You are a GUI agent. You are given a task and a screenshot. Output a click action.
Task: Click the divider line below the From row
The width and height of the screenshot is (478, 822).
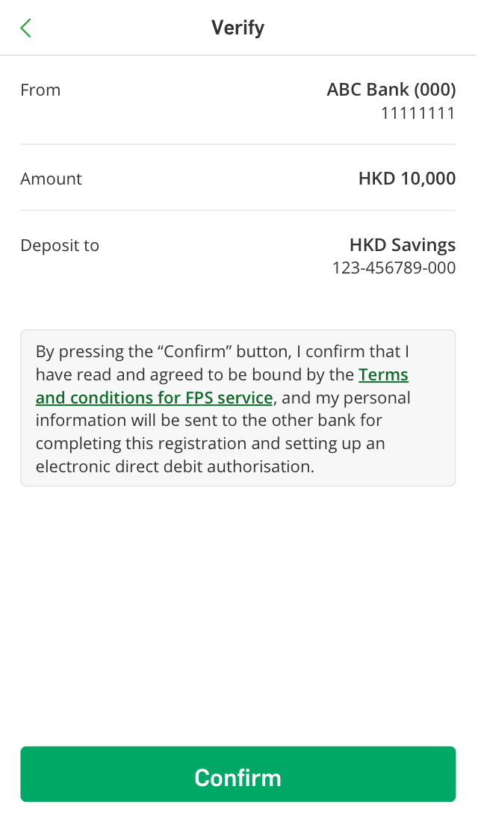tap(238, 144)
